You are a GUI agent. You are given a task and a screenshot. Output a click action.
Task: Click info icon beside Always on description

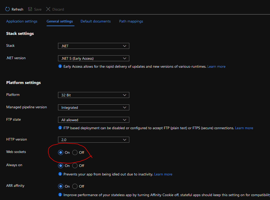60,174
